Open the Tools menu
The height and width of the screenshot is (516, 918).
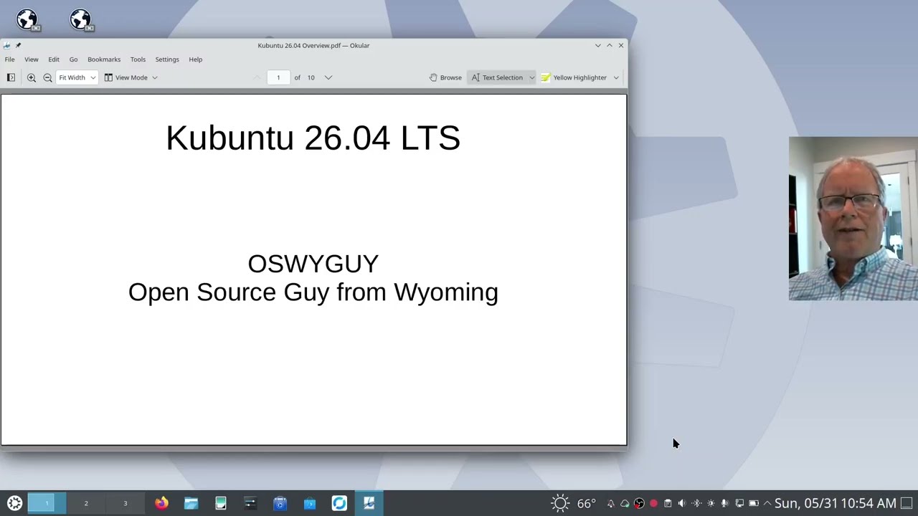point(138,59)
